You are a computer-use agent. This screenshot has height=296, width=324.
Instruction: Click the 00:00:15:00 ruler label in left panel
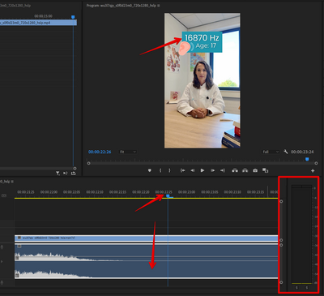pos(43,16)
